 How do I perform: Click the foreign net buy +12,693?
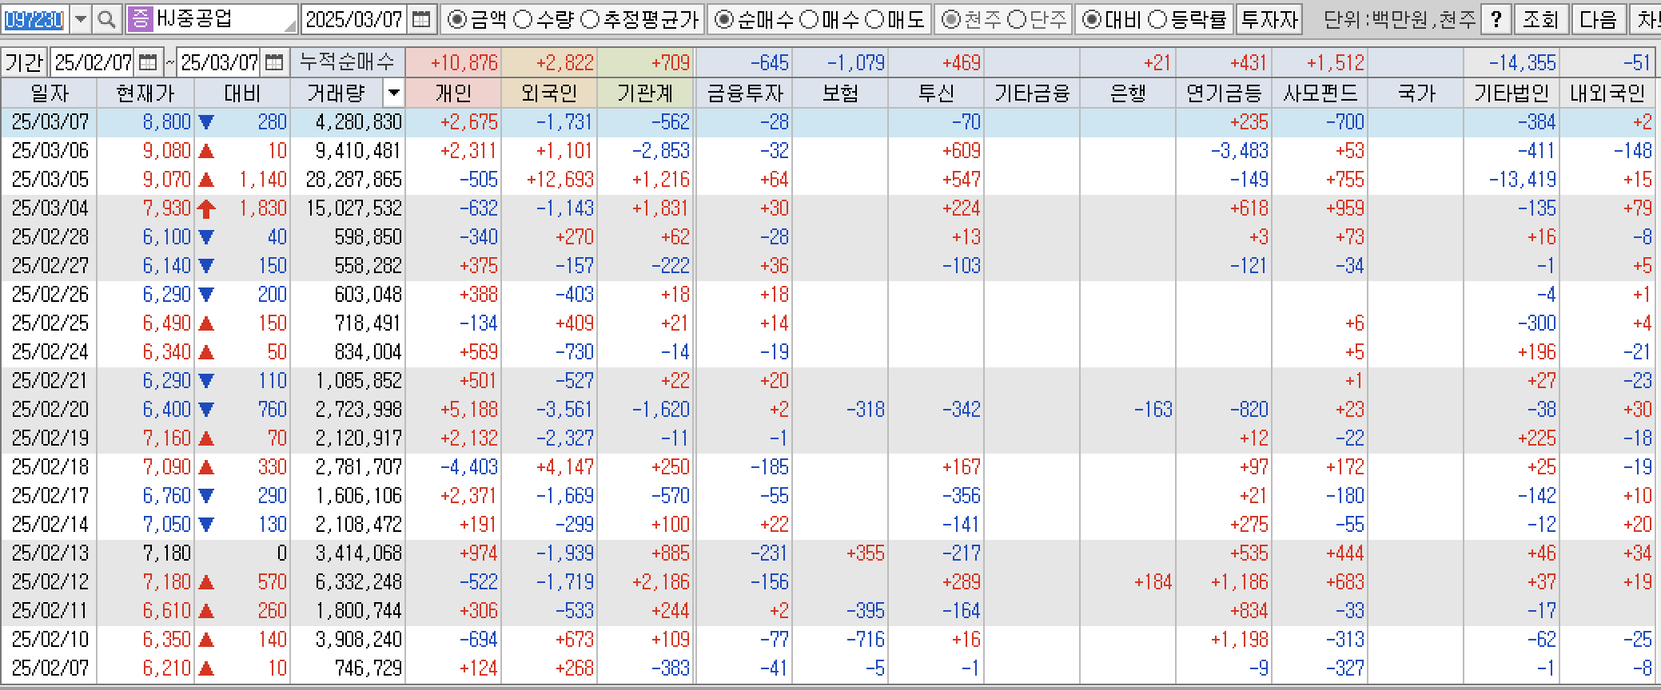[x=560, y=180]
